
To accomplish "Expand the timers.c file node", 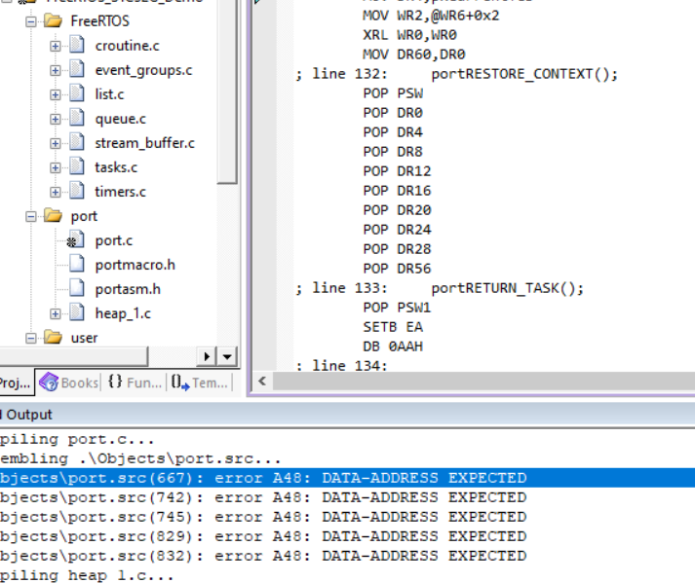I will 55,192.
